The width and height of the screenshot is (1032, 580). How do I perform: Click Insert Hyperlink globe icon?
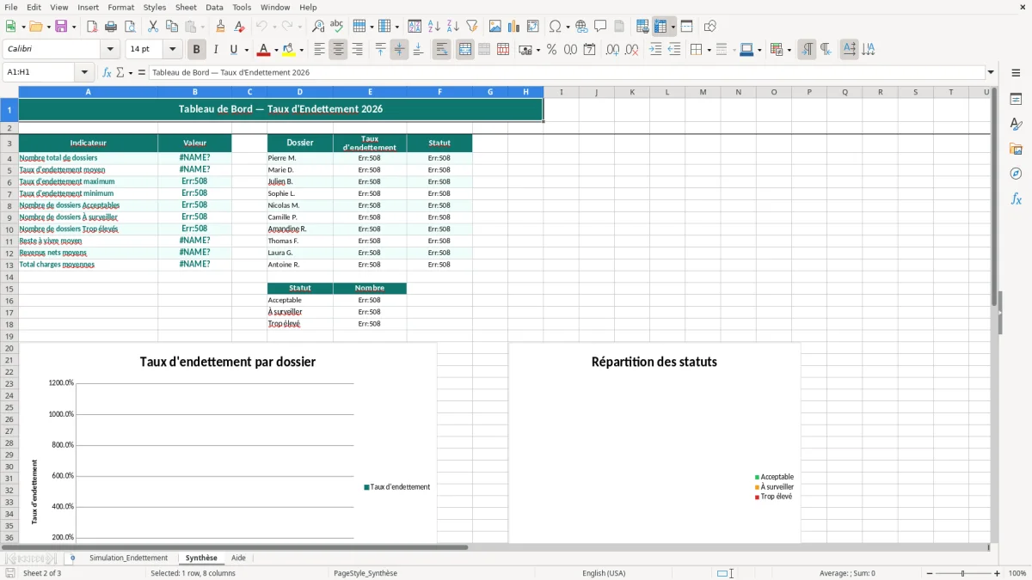581,27
